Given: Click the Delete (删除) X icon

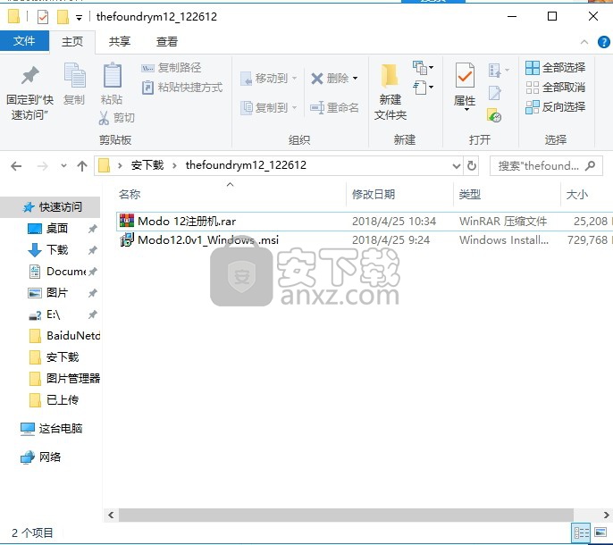Looking at the screenshot, I should (x=317, y=79).
